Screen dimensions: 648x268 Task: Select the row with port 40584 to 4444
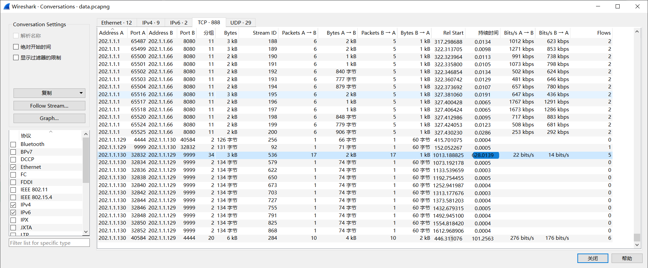(355, 238)
